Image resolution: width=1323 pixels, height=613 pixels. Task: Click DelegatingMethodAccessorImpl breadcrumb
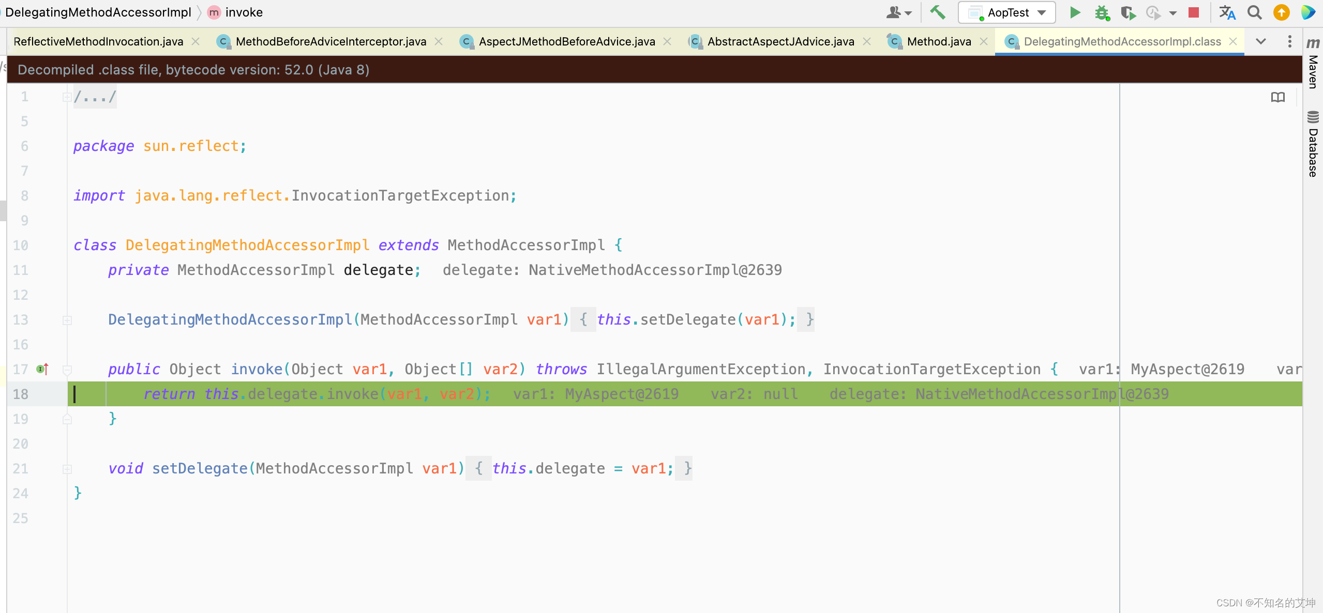tap(98, 12)
